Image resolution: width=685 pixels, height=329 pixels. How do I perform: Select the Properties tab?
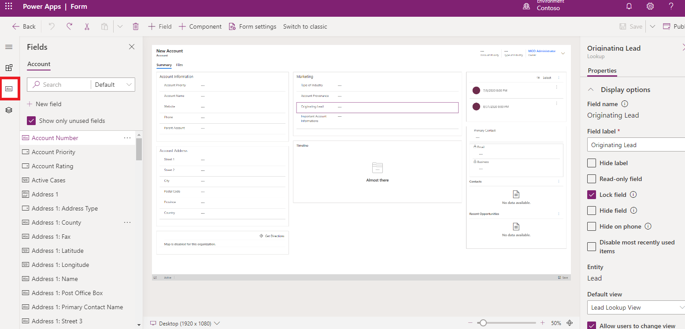click(x=602, y=70)
